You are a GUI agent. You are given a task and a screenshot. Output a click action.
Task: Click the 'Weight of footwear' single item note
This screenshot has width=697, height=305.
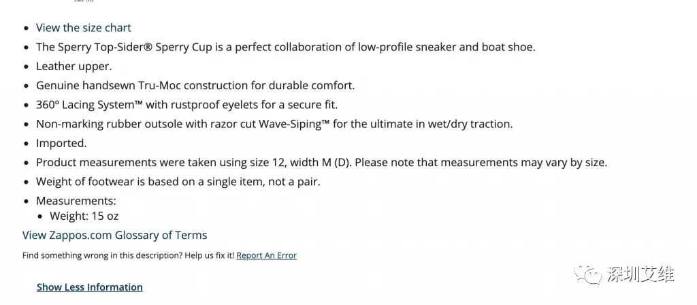[178, 182]
